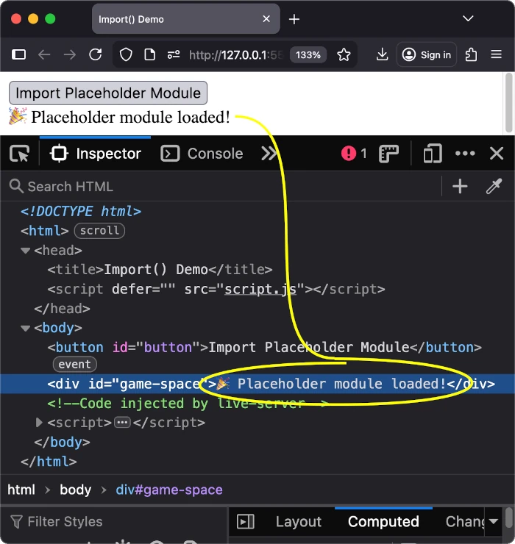View the error count indicator
Image resolution: width=515 pixels, height=544 pixels.
tap(354, 154)
